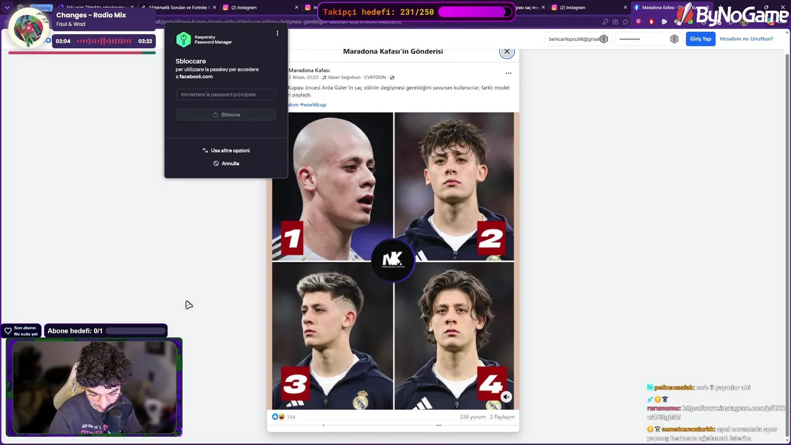Open the 238 yorum comments link
Screen dimensions: 791x445
[x=473, y=417]
